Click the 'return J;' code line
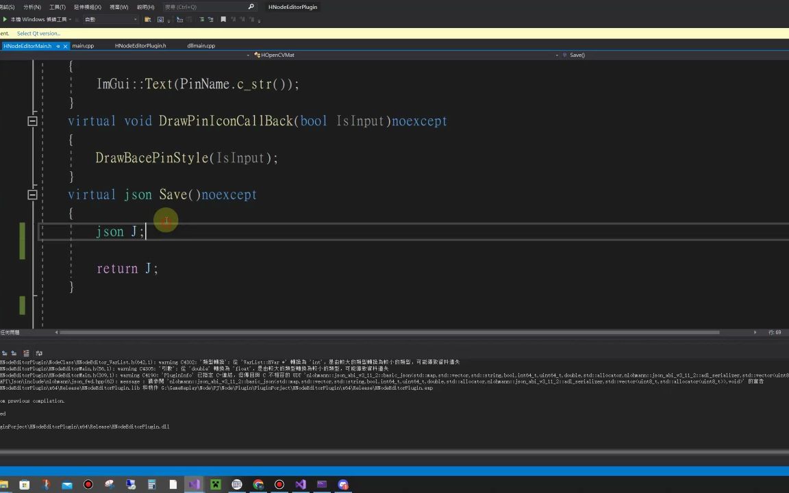Screen dimensions: 789x493 (127, 268)
